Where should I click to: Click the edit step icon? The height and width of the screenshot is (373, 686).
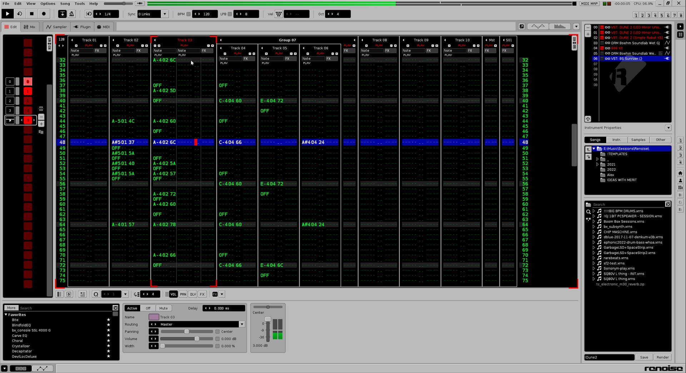pyautogui.click(x=136, y=294)
